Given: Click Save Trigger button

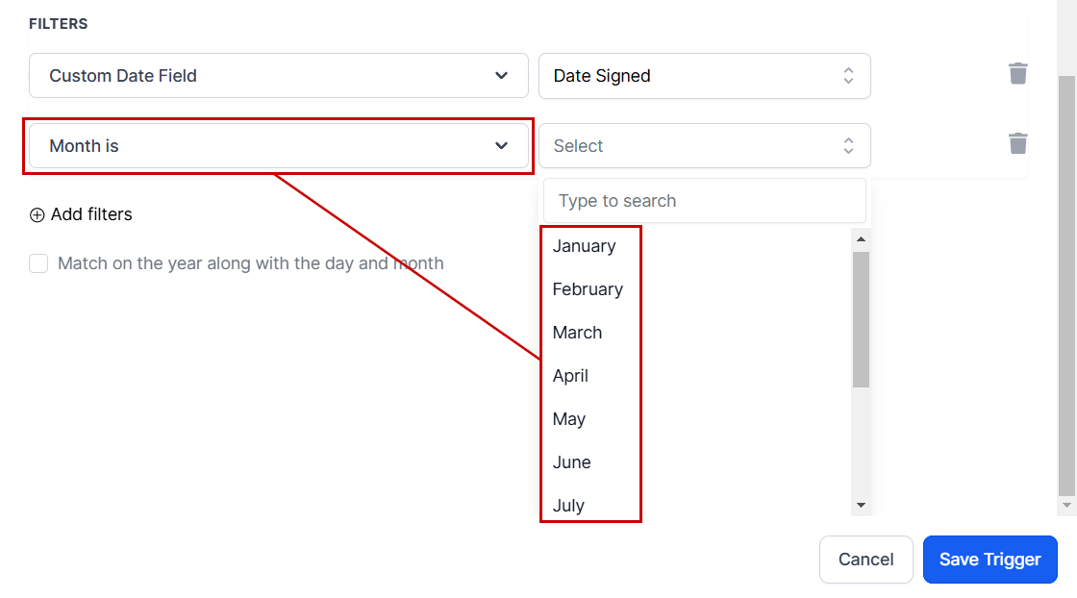Looking at the screenshot, I should (989, 560).
